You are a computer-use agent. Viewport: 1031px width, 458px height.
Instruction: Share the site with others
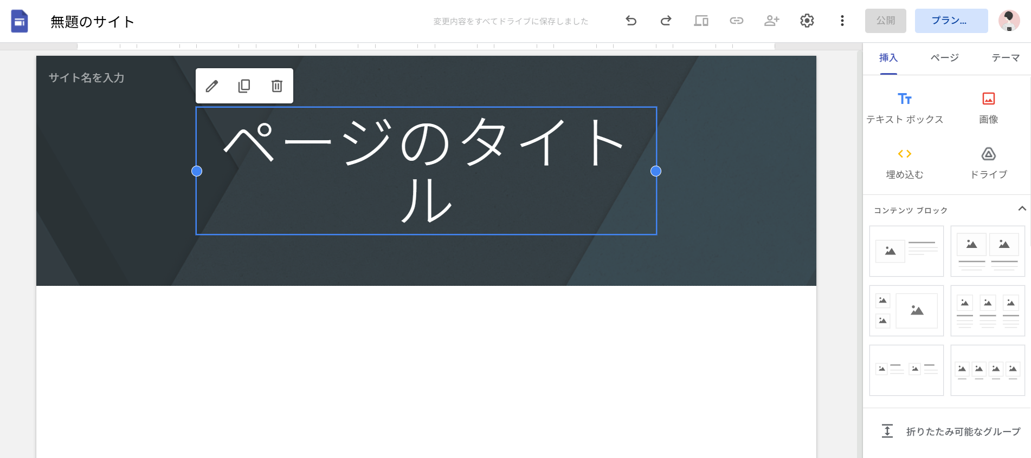click(771, 21)
